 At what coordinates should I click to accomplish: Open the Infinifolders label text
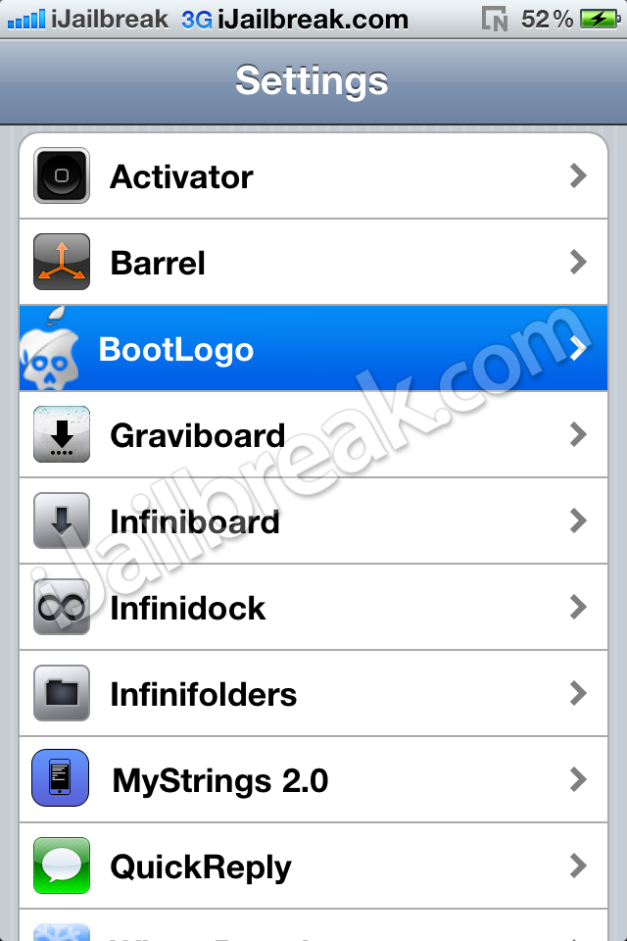click(204, 694)
